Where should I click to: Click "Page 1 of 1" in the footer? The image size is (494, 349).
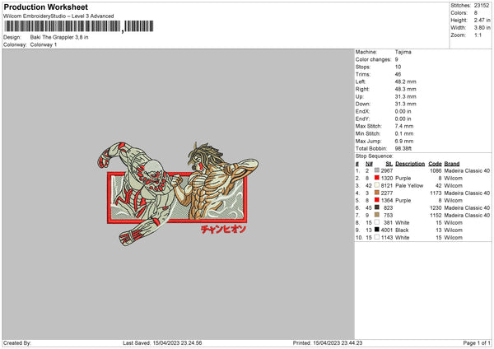click(477, 343)
